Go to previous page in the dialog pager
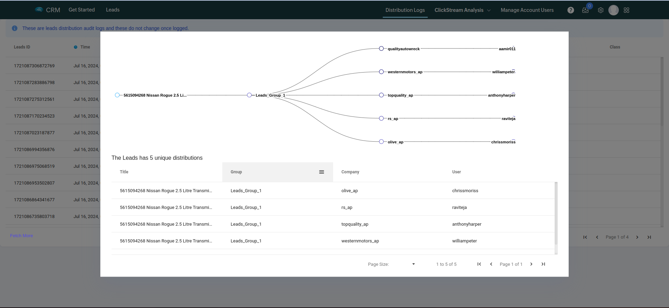This screenshot has height=308, width=669. coord(491,264)
